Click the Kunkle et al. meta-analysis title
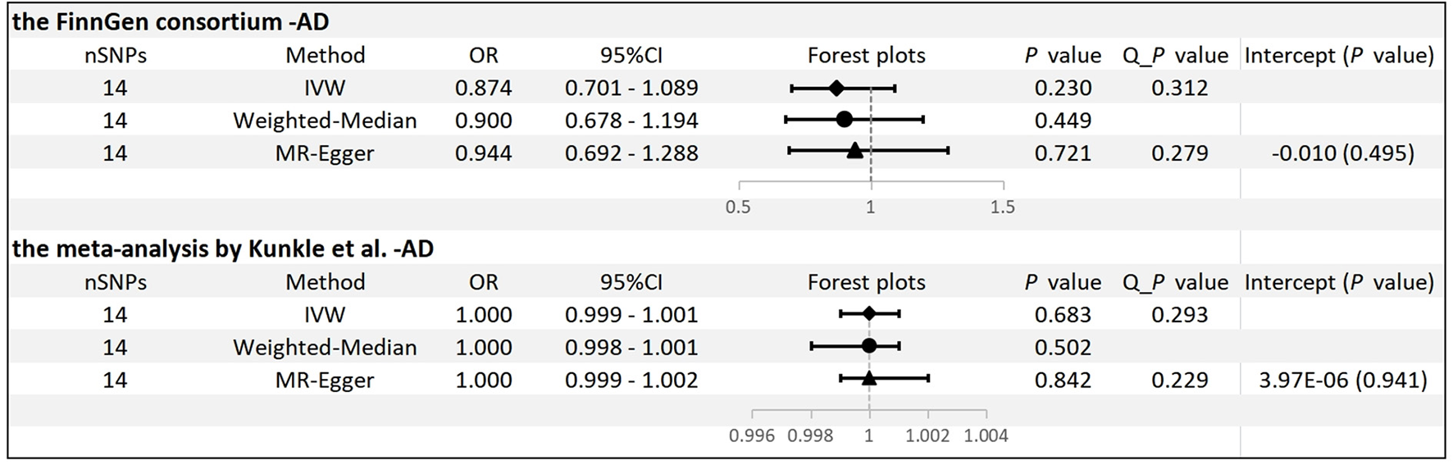 [x=223, y=248]
